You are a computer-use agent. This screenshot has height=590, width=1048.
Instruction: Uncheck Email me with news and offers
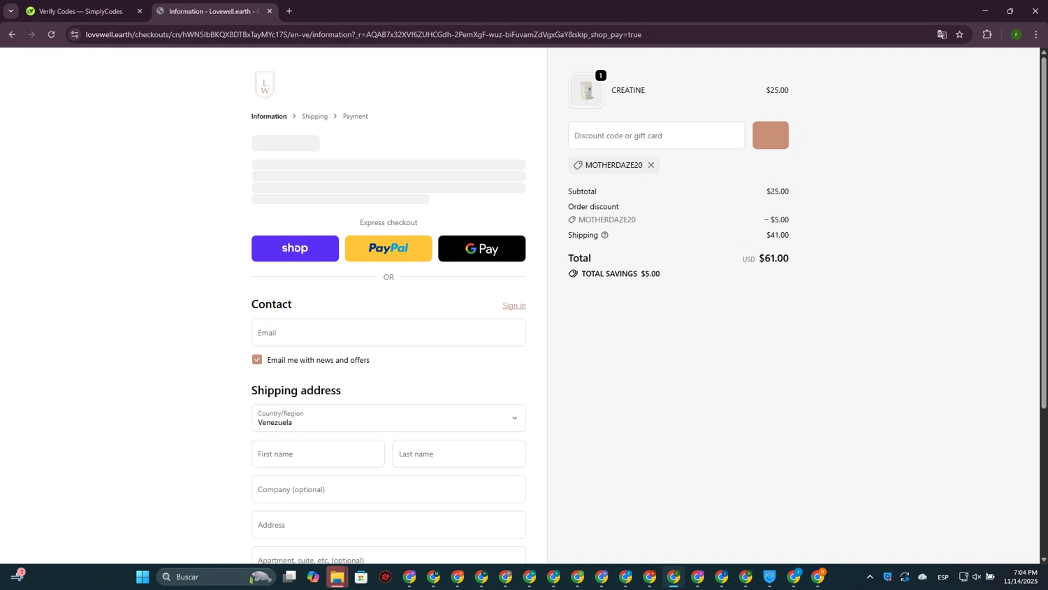257,359
